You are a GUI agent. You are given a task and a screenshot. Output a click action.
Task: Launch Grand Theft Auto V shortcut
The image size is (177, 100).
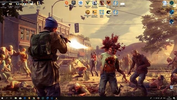[87, 4]
